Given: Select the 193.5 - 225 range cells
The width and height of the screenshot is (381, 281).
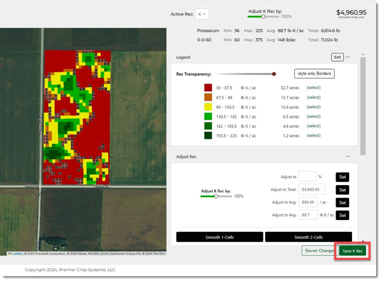Looking at the screenshot, I should 314,136.
